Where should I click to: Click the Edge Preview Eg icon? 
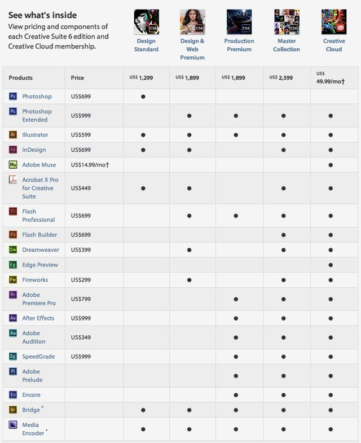tap(13, 265)
